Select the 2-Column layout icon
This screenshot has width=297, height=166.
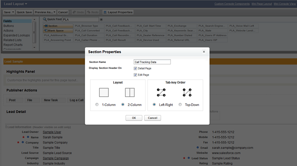pyautogui.click(x=130, y=93)
